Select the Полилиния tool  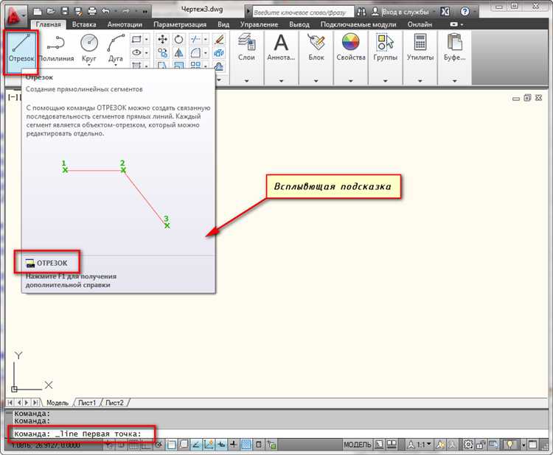click(57, 49)
